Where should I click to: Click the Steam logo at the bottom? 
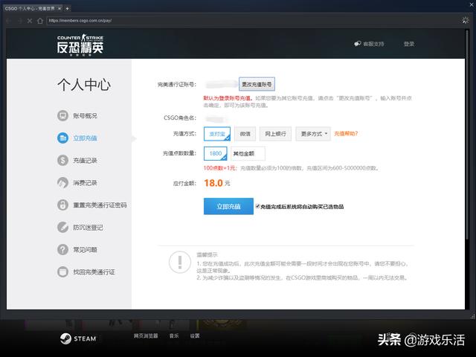(x=78, y=338)
